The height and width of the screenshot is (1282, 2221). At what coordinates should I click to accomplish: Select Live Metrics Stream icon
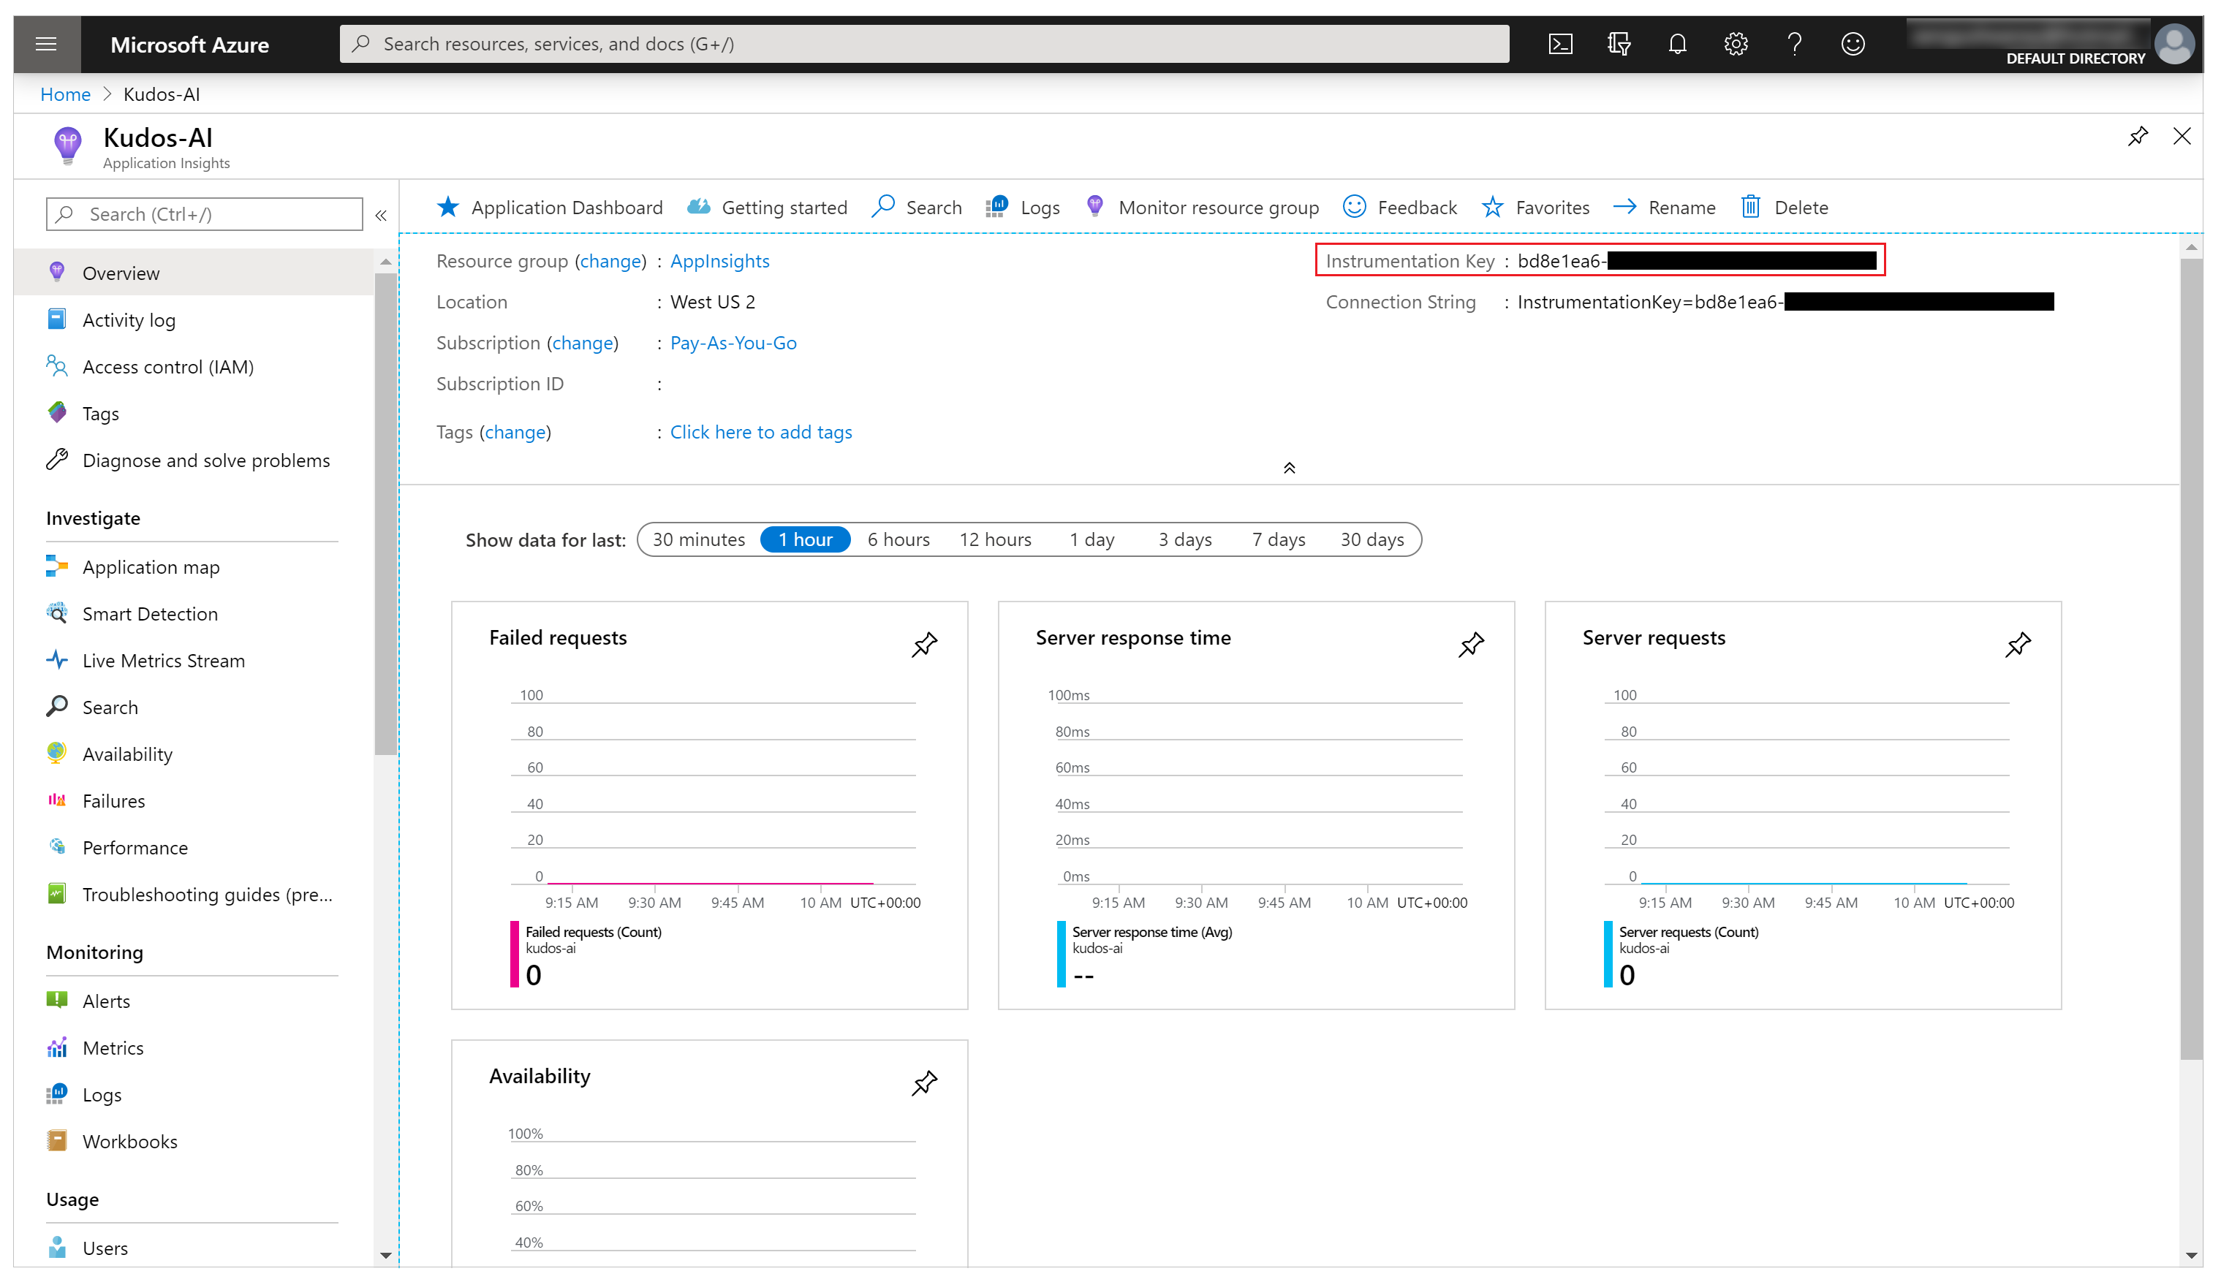point(56,661)
